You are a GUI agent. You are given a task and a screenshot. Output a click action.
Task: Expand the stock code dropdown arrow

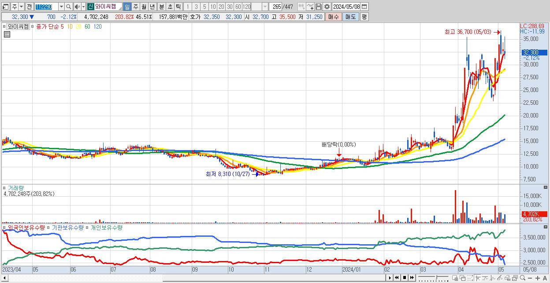click(61, 7)
